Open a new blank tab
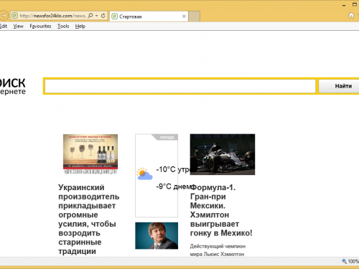This screenshot has height=269, width=359. (194, 16)
